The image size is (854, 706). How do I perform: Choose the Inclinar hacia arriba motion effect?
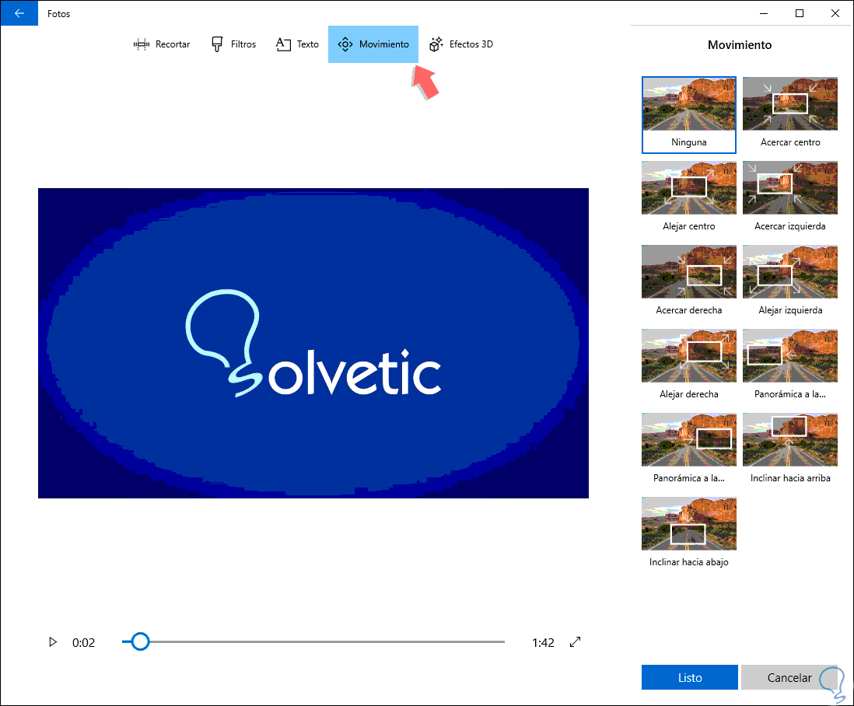pyautogui.click(x=790, y=449)
